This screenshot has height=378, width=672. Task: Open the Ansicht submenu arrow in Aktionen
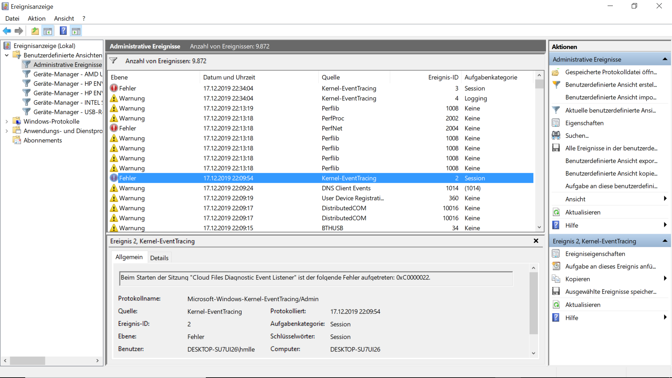[x=665, y=199]
